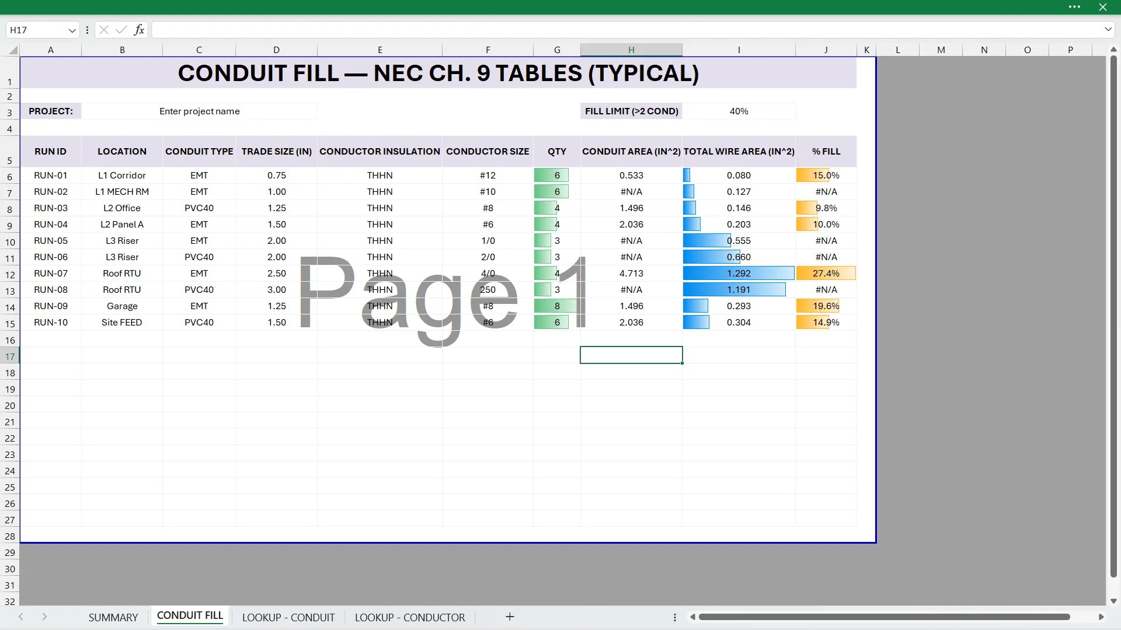Click the horizontal scrollbar thumb
This screenshot has width=1121, height=630.
coord(884,617)
